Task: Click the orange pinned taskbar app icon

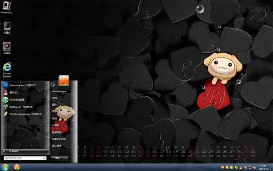Action: click(x=17, y=167)
